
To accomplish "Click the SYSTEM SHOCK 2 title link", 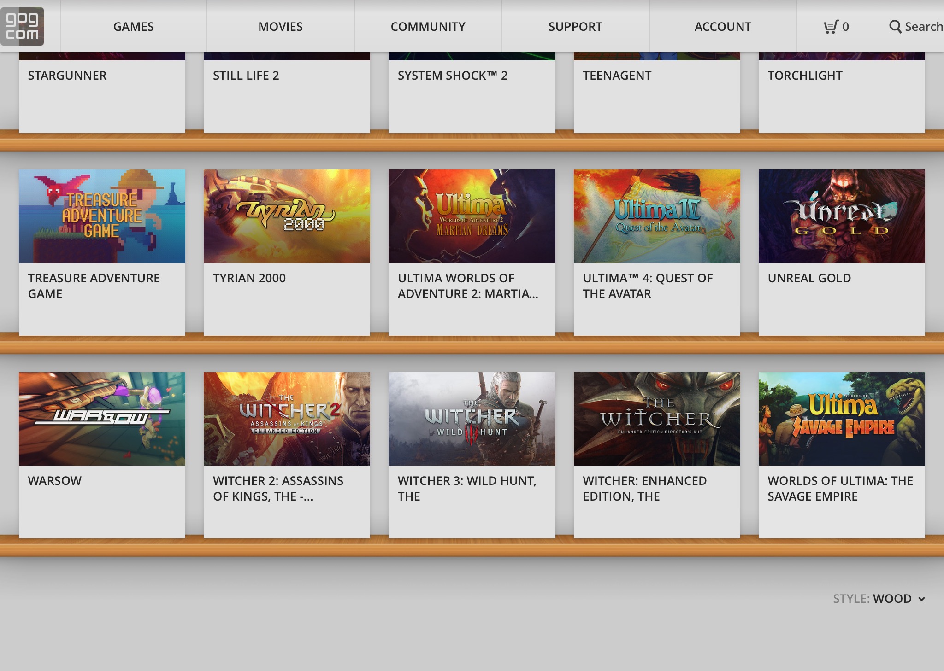I will tap(452, 76).
